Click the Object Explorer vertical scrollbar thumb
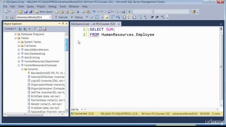226x127 pixels. tap(66, 45)
